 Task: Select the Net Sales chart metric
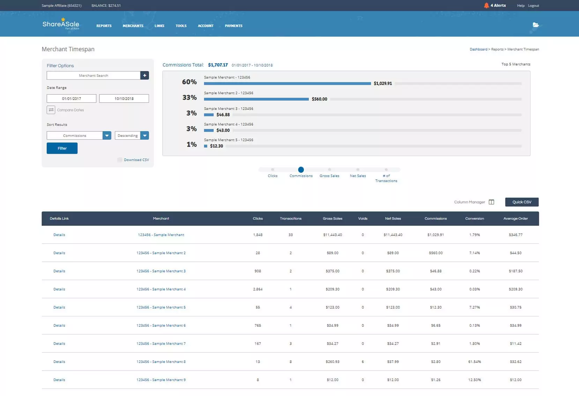tap(358, 170)
